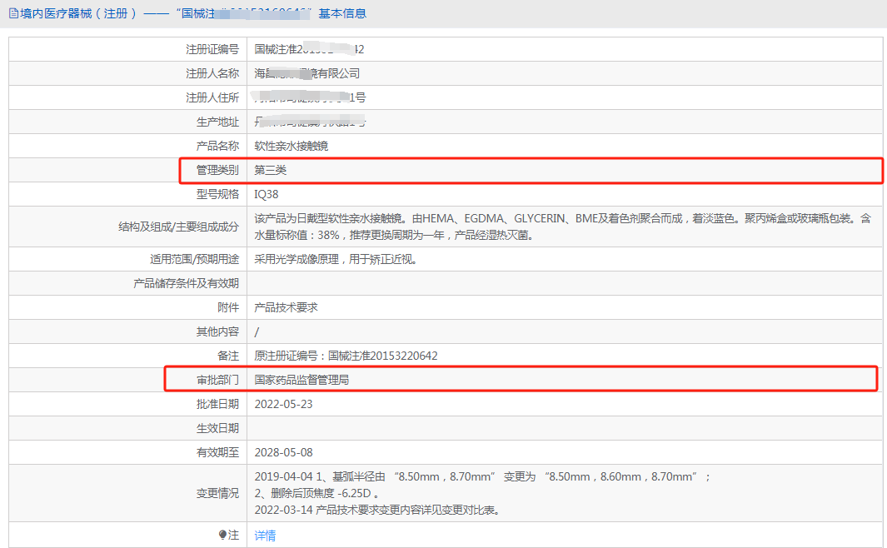Viewport: 887px width, 548px height.
Task: Select product name 软性亲水接触镜
Action: pyautogui.click(x=292, y=146)
